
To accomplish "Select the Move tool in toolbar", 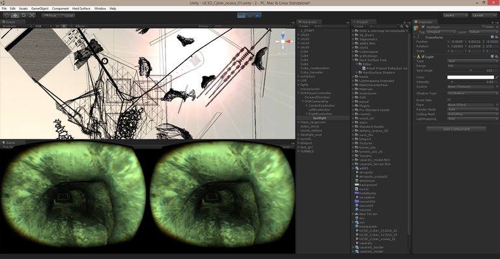I will pyautogui.click(x=15, y=15).
